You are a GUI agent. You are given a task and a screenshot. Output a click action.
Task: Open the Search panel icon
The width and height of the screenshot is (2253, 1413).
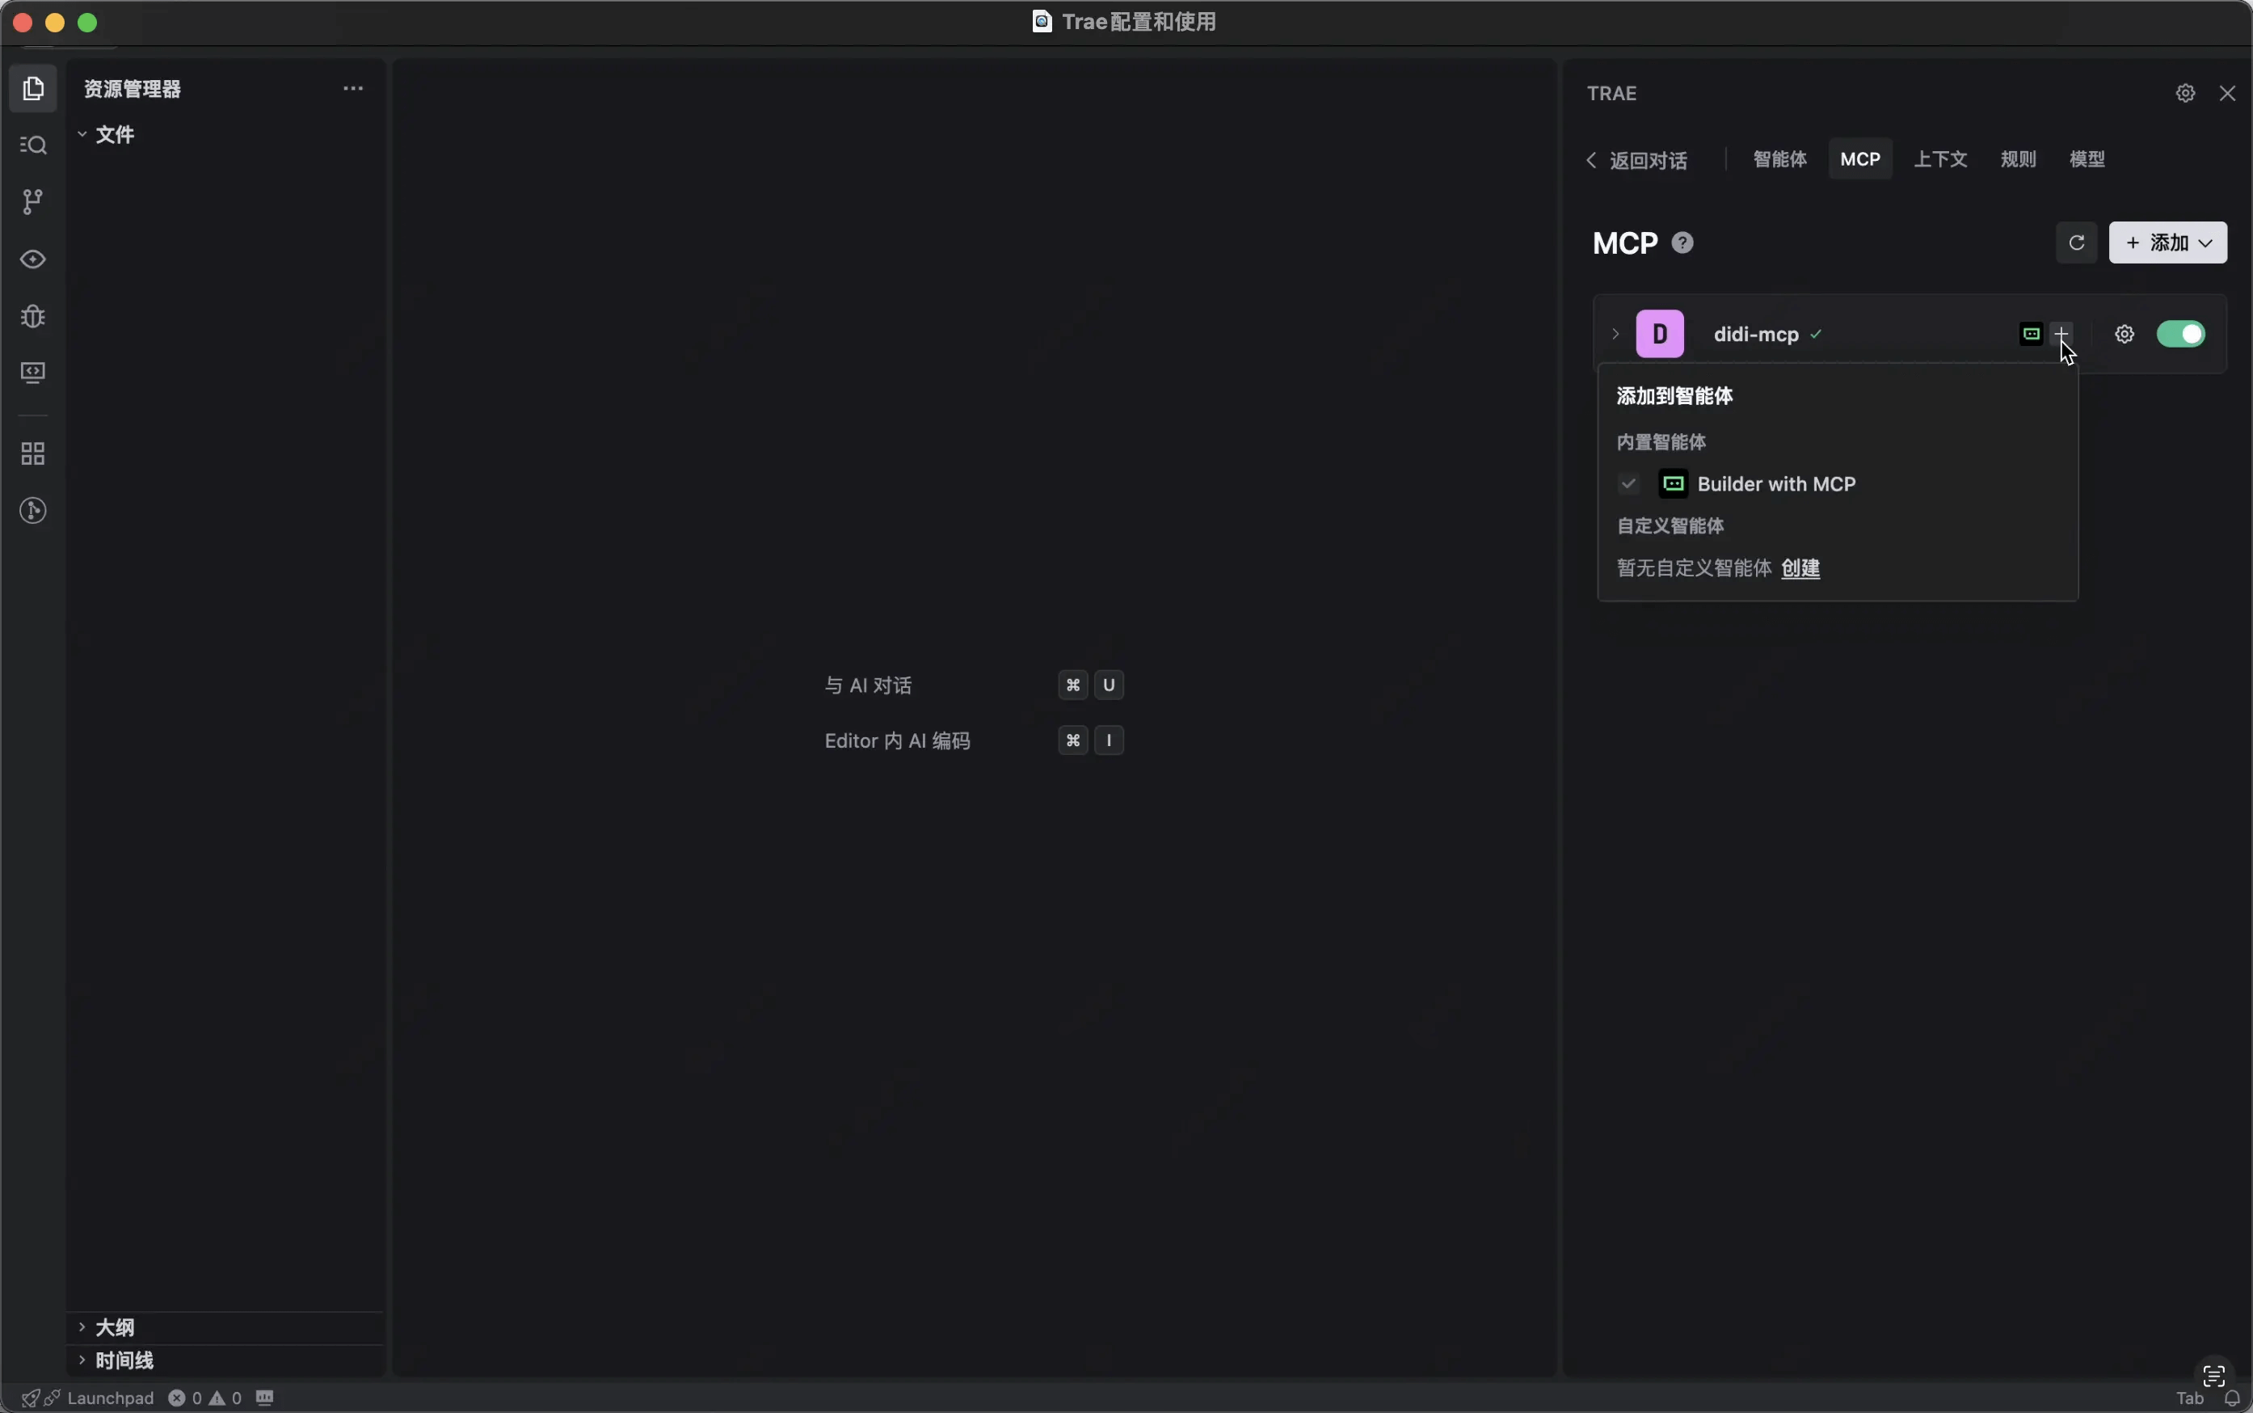32,145
